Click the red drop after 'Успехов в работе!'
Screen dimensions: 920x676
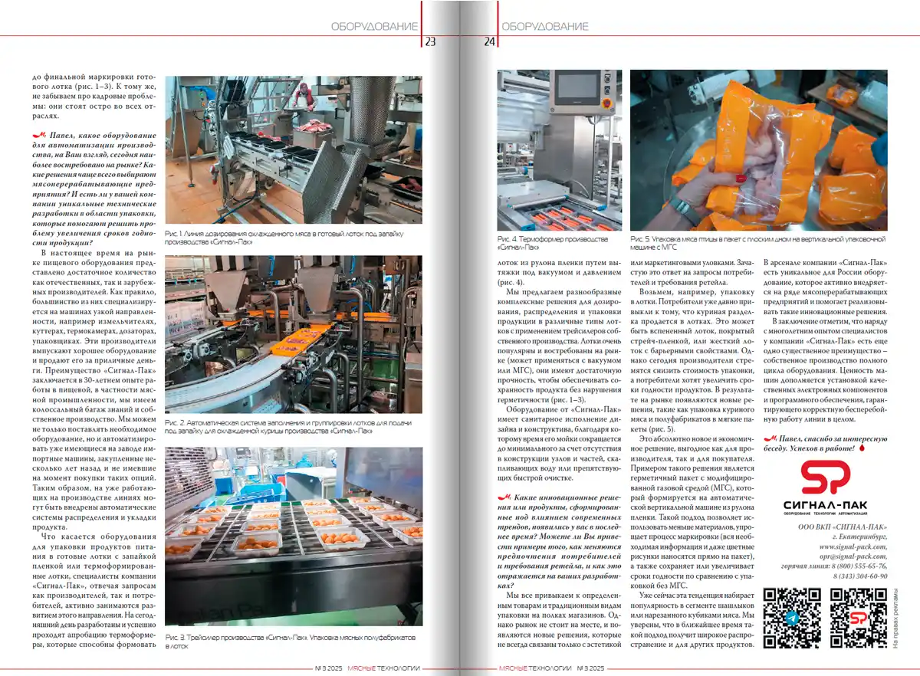tap(862, 447)
